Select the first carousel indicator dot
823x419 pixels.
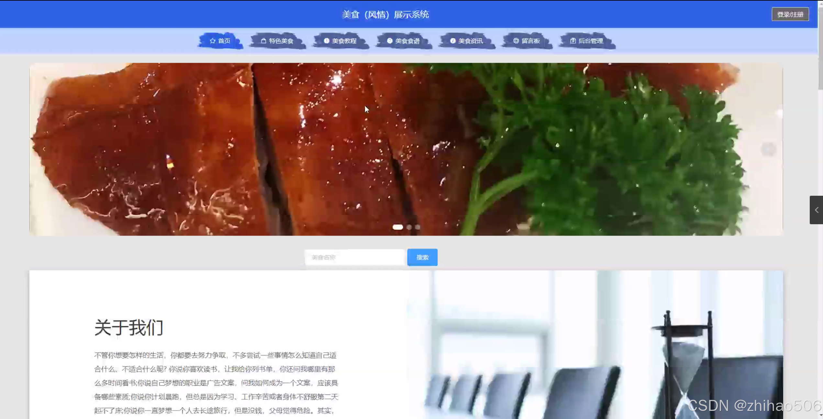397,227
